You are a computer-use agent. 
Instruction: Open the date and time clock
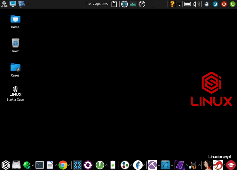click(98, 4)
